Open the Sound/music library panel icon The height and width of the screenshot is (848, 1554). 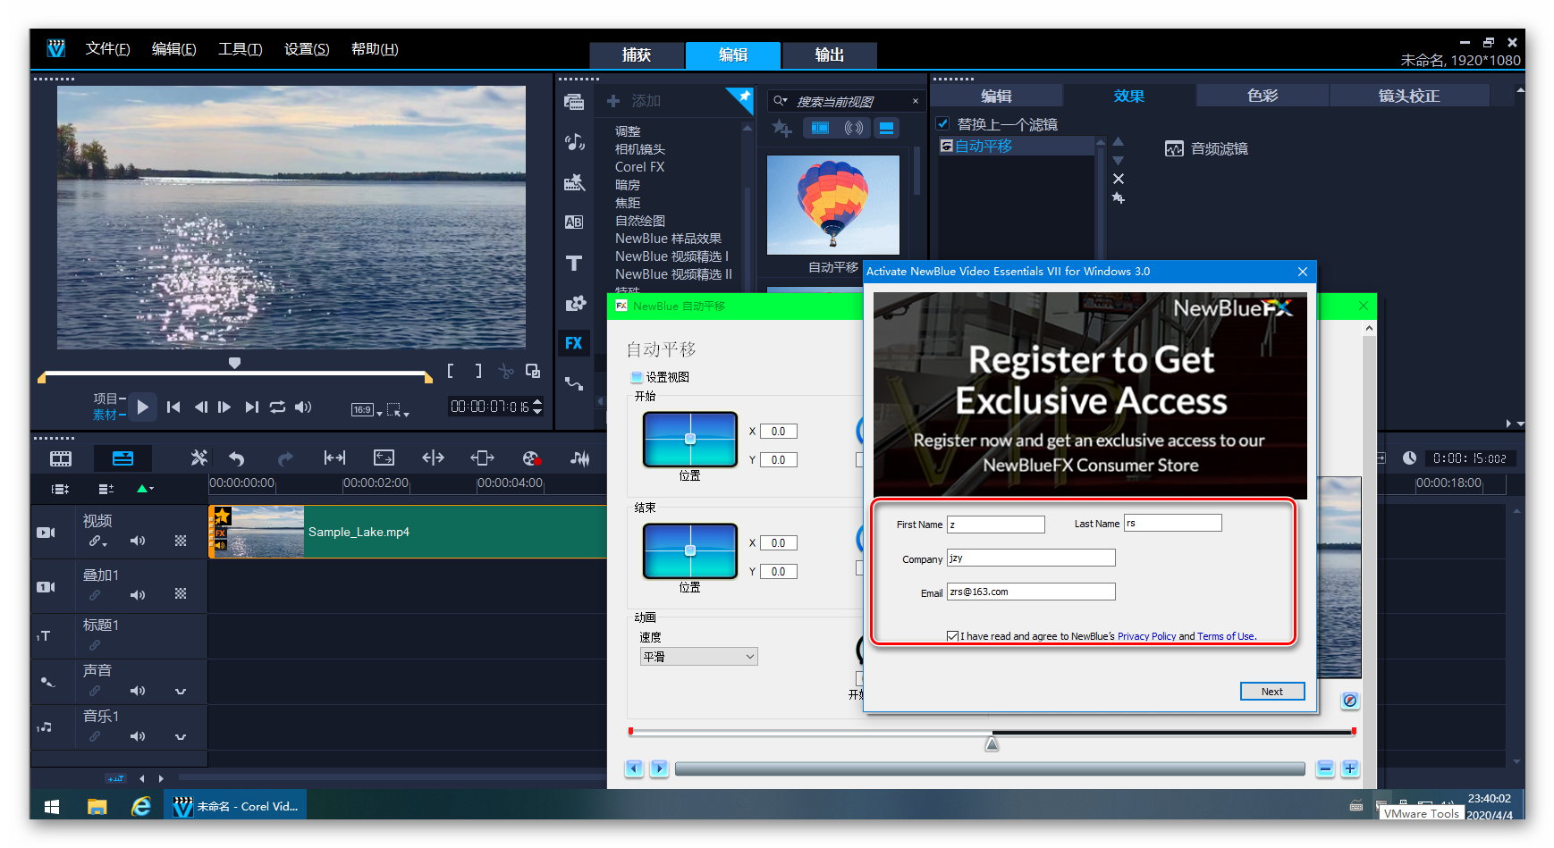(x=574, y=141)
